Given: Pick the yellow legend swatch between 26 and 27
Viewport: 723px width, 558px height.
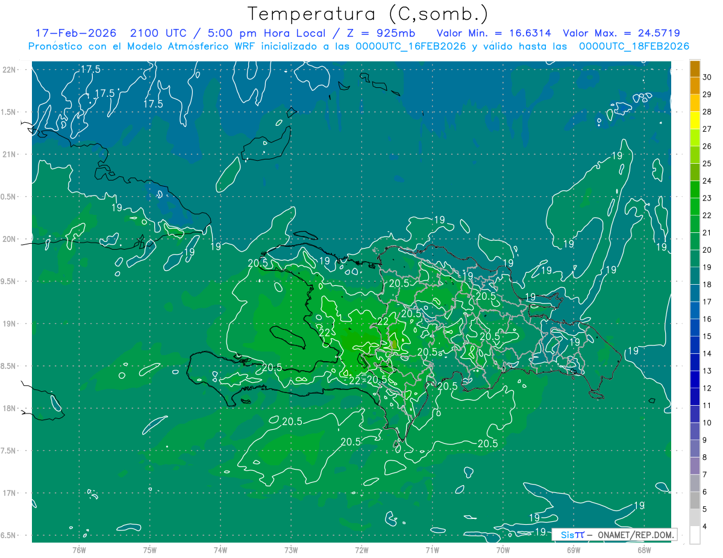Looking at the screenshot, I should point(695,138).
